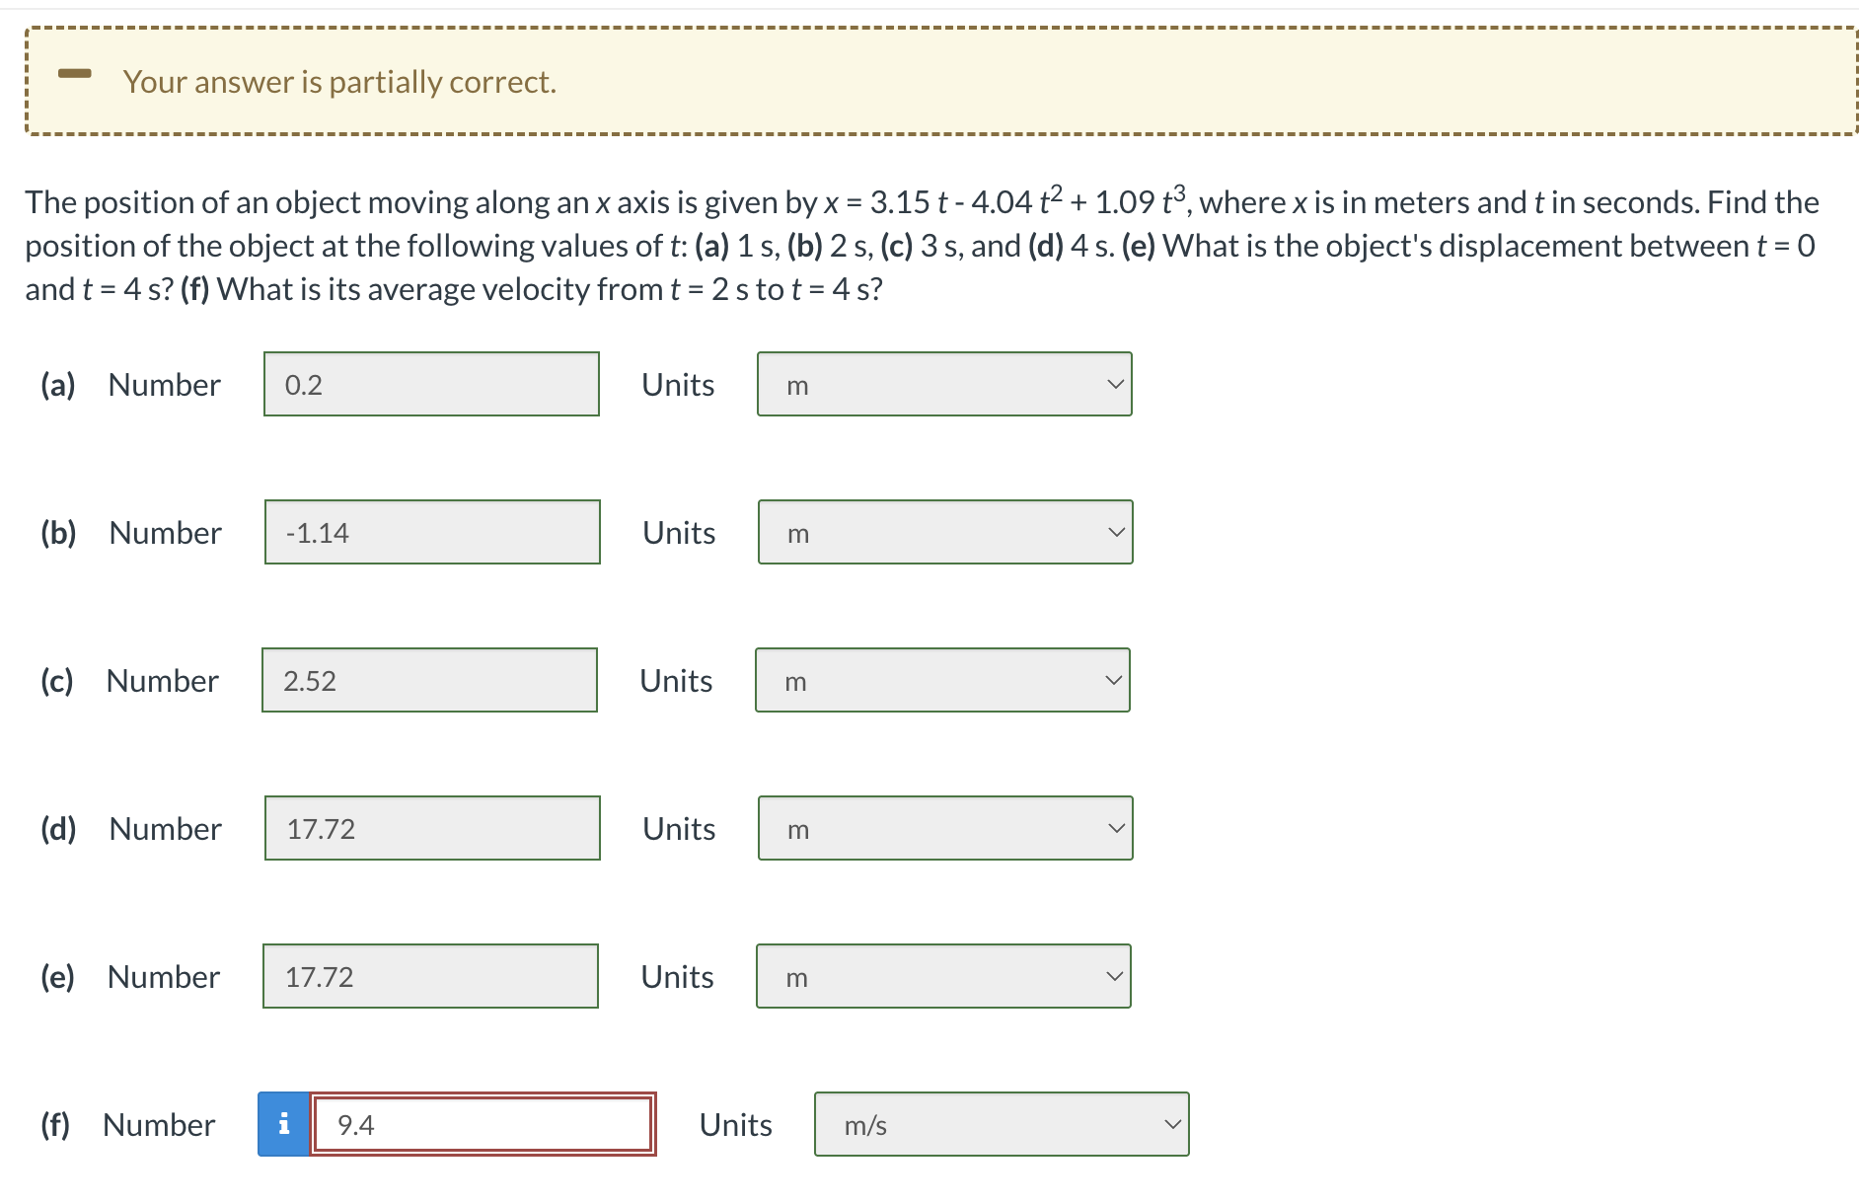Screen dimensions: 1859x1204
Task: Select the number field with 2.52
Action: click(429, 680)
